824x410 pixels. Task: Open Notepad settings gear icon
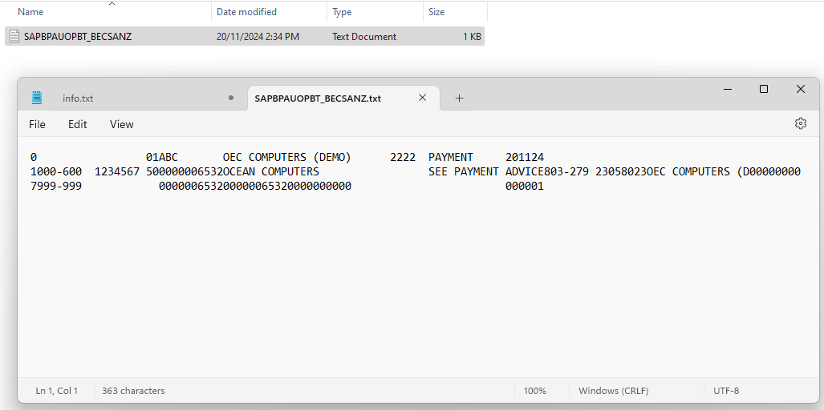coord(801,124)
